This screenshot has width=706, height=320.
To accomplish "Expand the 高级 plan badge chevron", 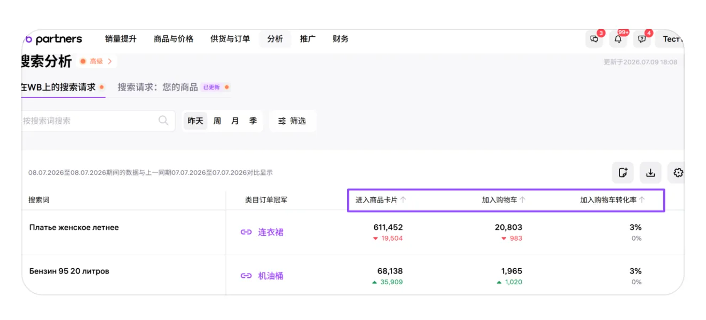I will [110, 61].
